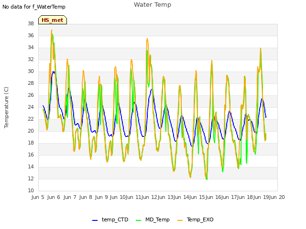The width and height of the screenshot is (306, 229).
Task: Click the Jun 9 x-axis label
Action: coord(101,197)
